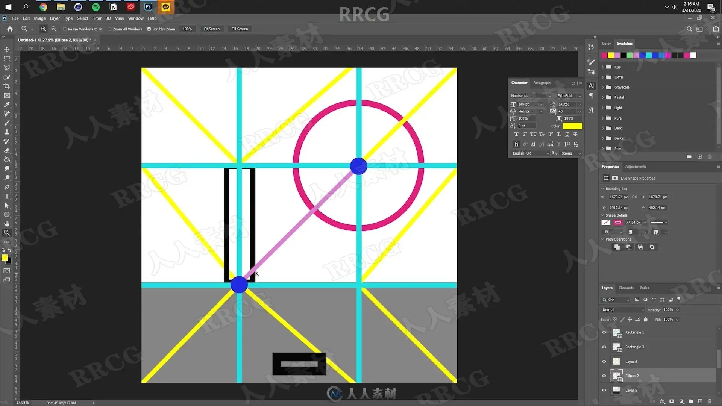Open the Filter menu

coord(97,18)
